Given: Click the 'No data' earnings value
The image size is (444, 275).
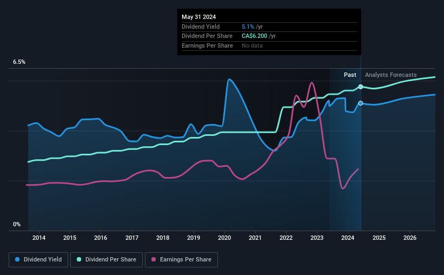Looking at the screenshot, I should pos(252,45).
